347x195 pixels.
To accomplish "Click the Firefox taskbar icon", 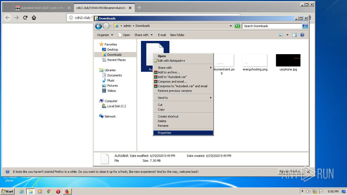I will (67, 191).
